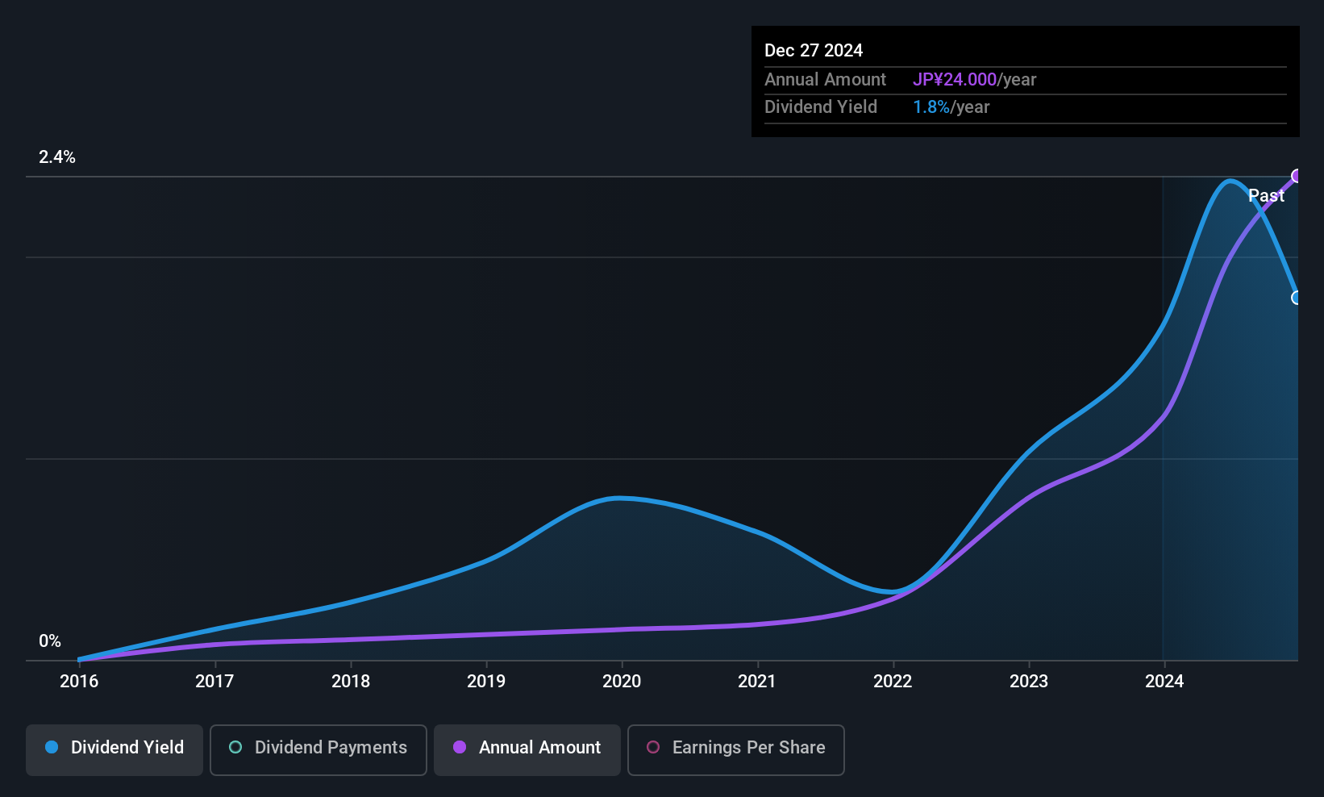Click the 2016 x-axis label

pyautogui.click(x=79, y=682)
